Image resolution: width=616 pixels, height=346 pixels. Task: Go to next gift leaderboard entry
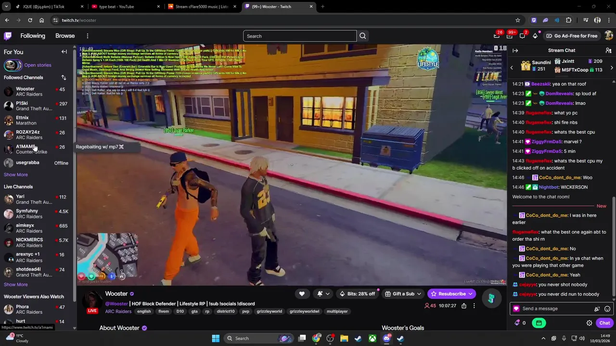point(612,68)
